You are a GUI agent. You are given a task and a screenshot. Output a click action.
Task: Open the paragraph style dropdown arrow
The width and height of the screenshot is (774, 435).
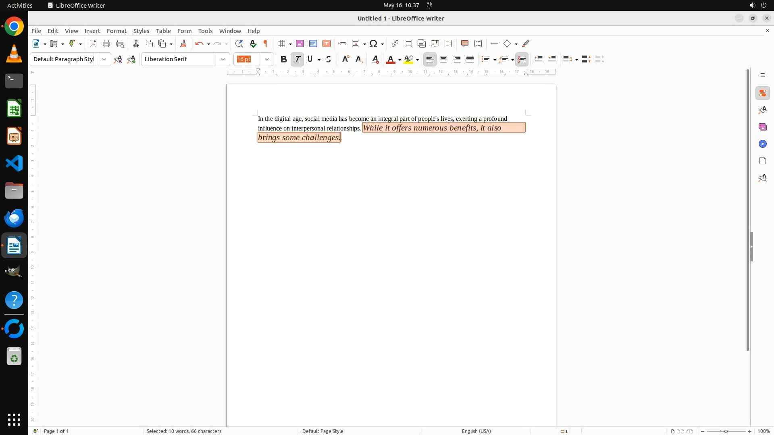[104, 59]
